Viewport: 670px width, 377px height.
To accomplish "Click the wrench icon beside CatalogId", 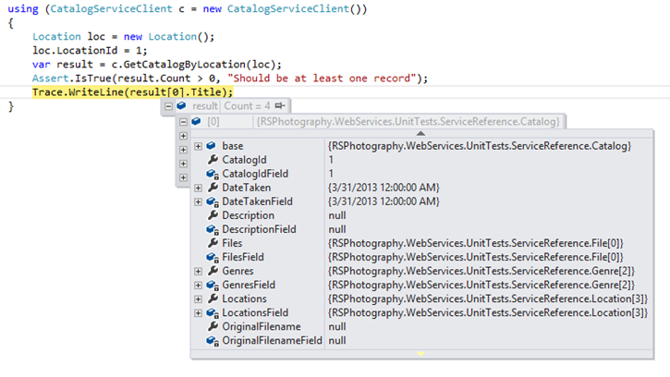I will click(212, 160).
